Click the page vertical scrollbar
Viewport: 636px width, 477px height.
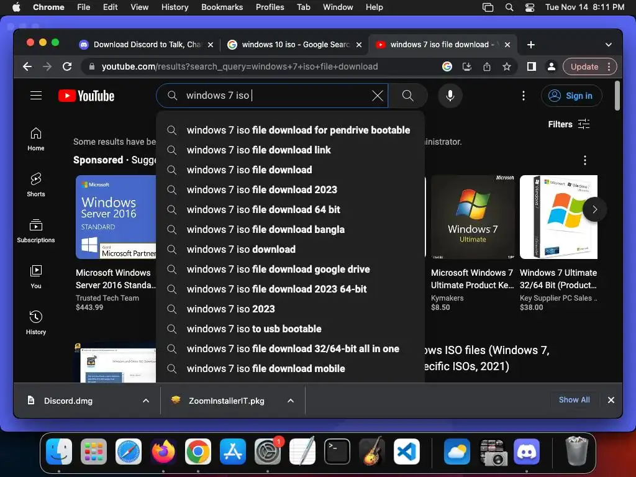point(617,96)
